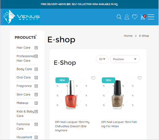The image size is (159, 140).
Task: Open the brown OPI nail lacquer image
Action: (117, 95)
